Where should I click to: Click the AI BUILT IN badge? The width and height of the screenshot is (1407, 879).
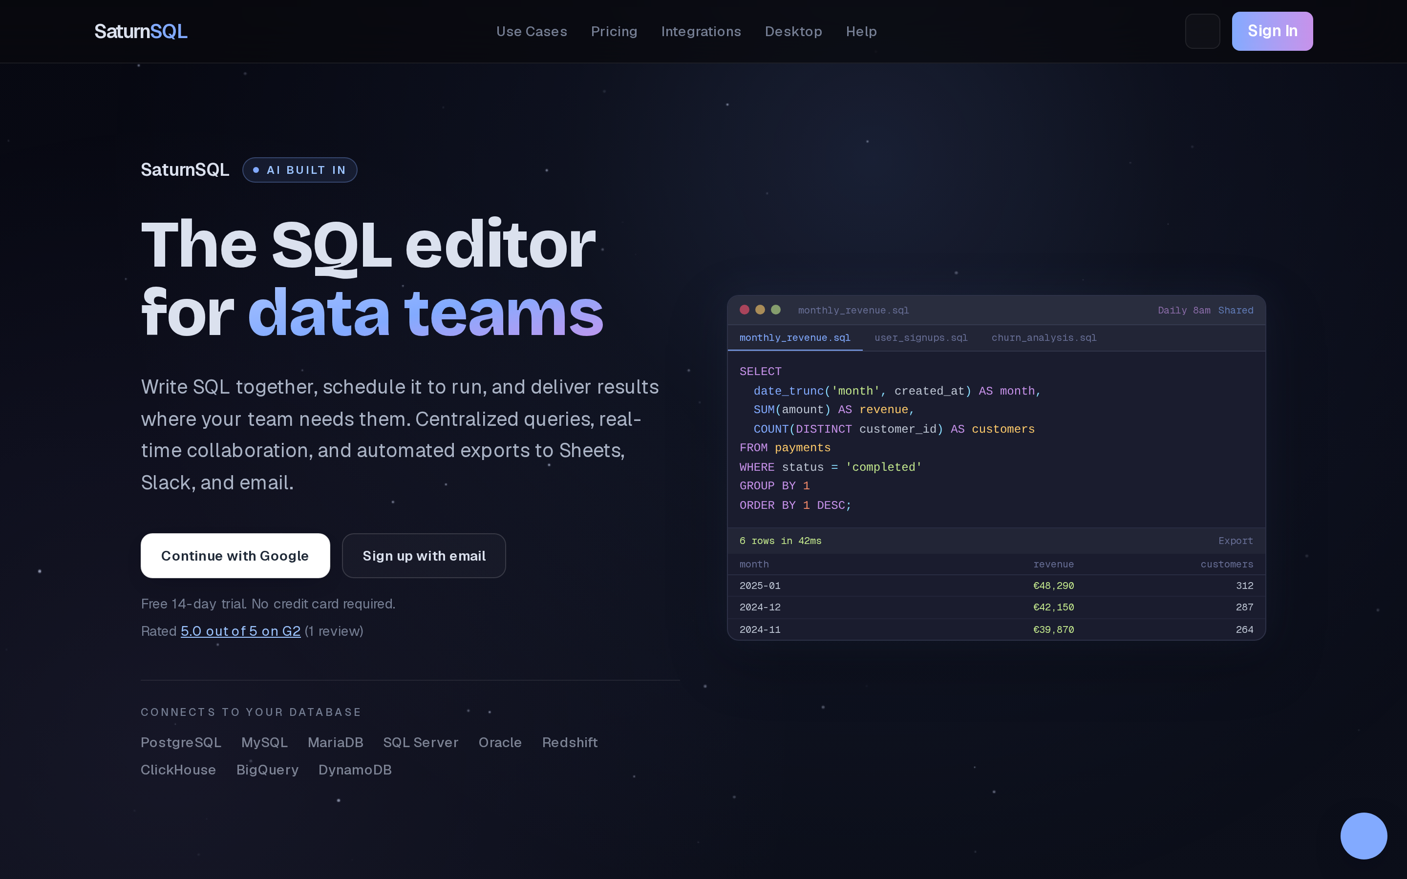299,170
